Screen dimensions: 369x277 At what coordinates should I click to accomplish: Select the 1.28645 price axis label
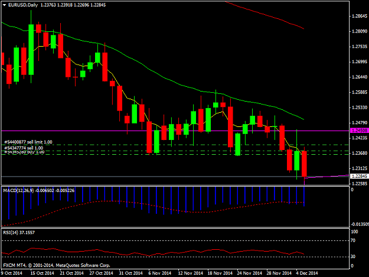(360, 16)
